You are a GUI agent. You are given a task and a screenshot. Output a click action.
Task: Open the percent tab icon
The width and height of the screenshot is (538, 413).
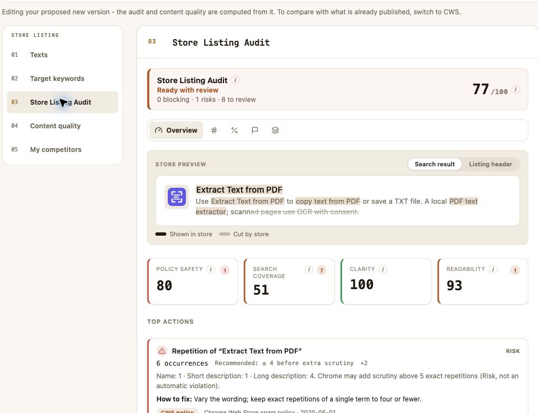pyautogui.click(x=235, y=130)
